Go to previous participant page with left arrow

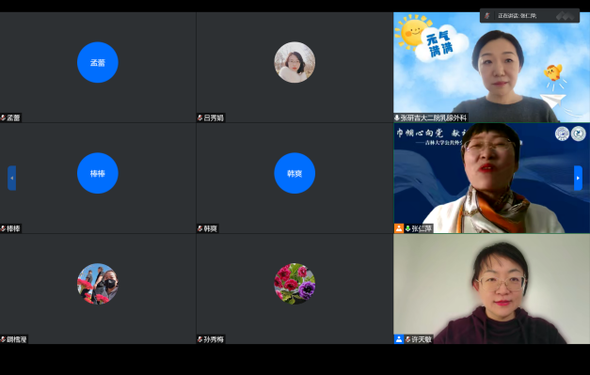tap(11, 178)
